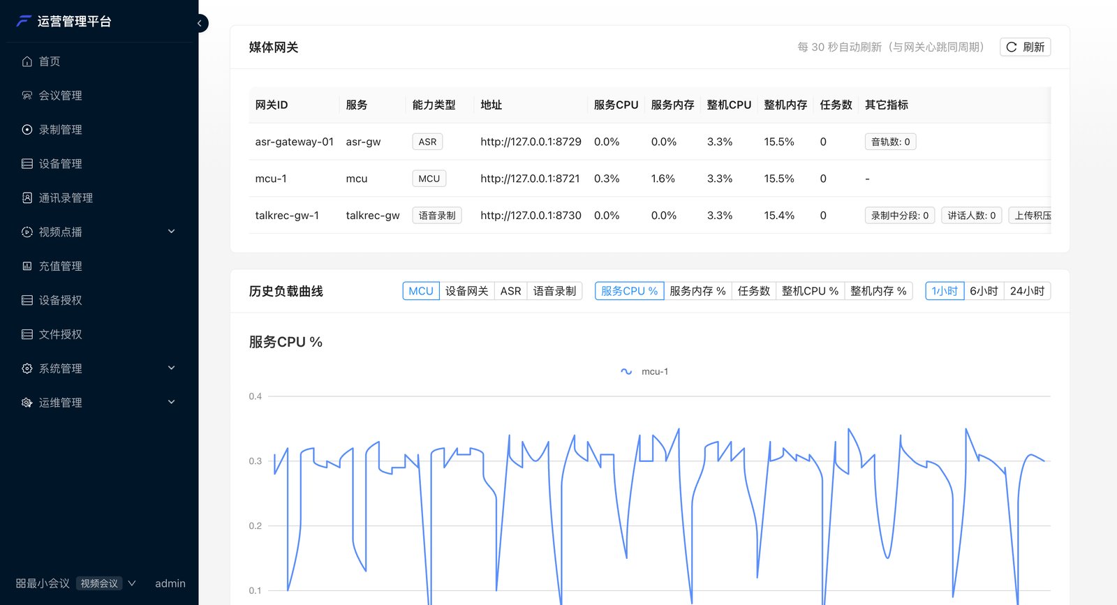Show the 任务数 metric chart
The image size is (1117, 605).
tap(754, 291)
